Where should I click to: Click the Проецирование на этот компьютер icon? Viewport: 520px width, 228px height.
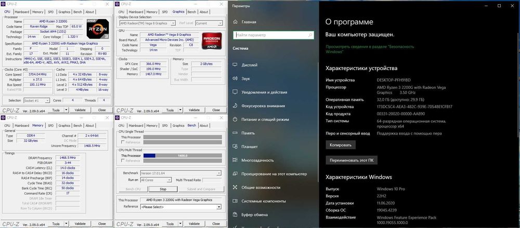tap(235, 173)
